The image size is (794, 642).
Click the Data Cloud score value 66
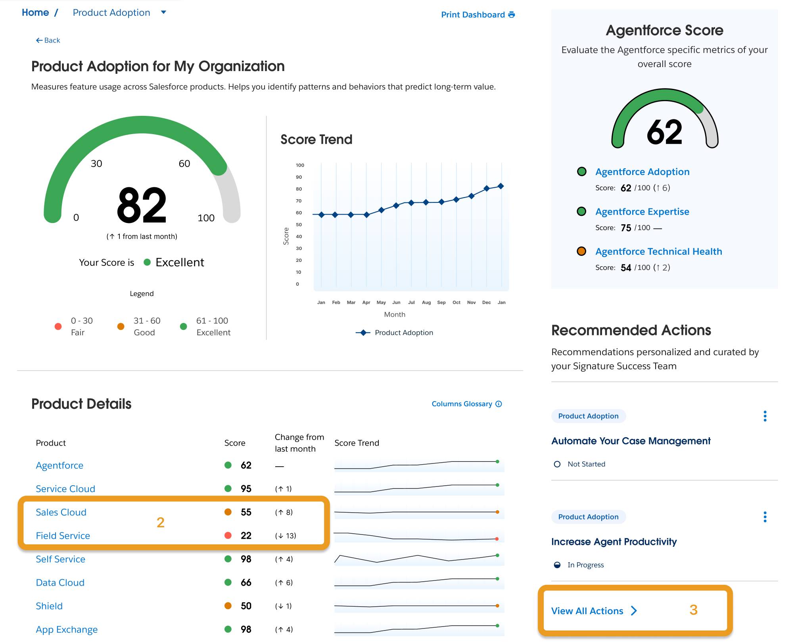(246, 582)
